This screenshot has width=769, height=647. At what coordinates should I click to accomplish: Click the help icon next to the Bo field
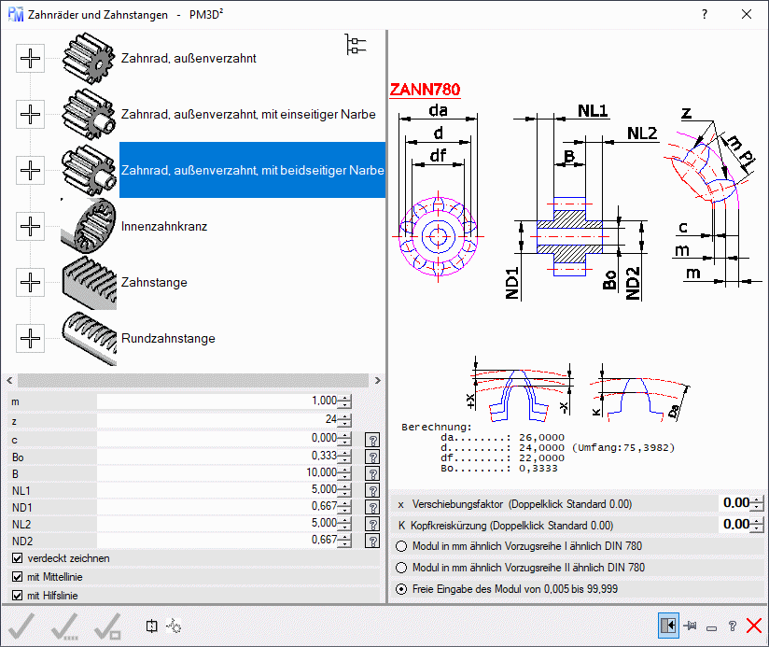pyautogui.click(x=372, y=457)
